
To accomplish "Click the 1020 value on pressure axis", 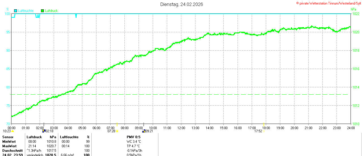I will pyautogui.click(x=356, y=32).
